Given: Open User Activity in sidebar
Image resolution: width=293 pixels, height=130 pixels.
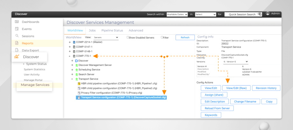Looking at the screenshot, I should coord(32,75).
